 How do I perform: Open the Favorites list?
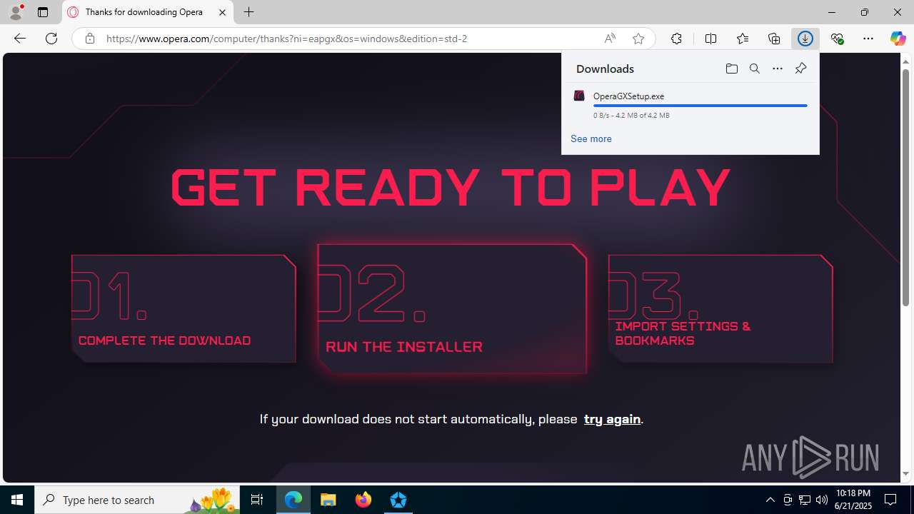(742, 39)
